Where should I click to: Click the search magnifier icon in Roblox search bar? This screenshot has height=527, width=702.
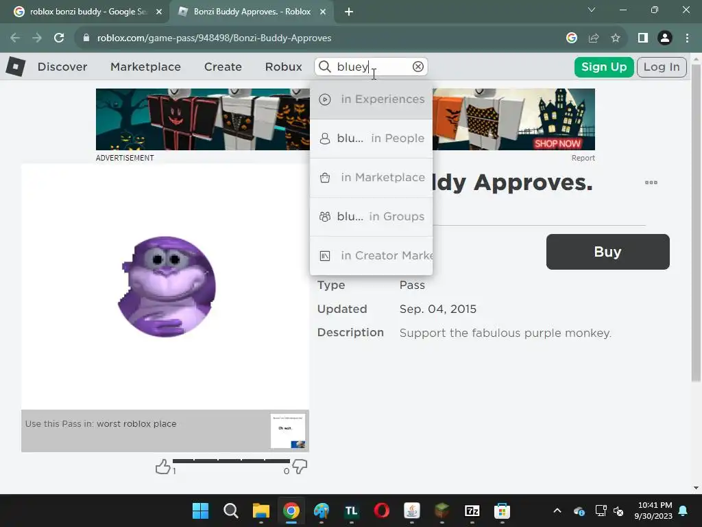coord(324,67)
